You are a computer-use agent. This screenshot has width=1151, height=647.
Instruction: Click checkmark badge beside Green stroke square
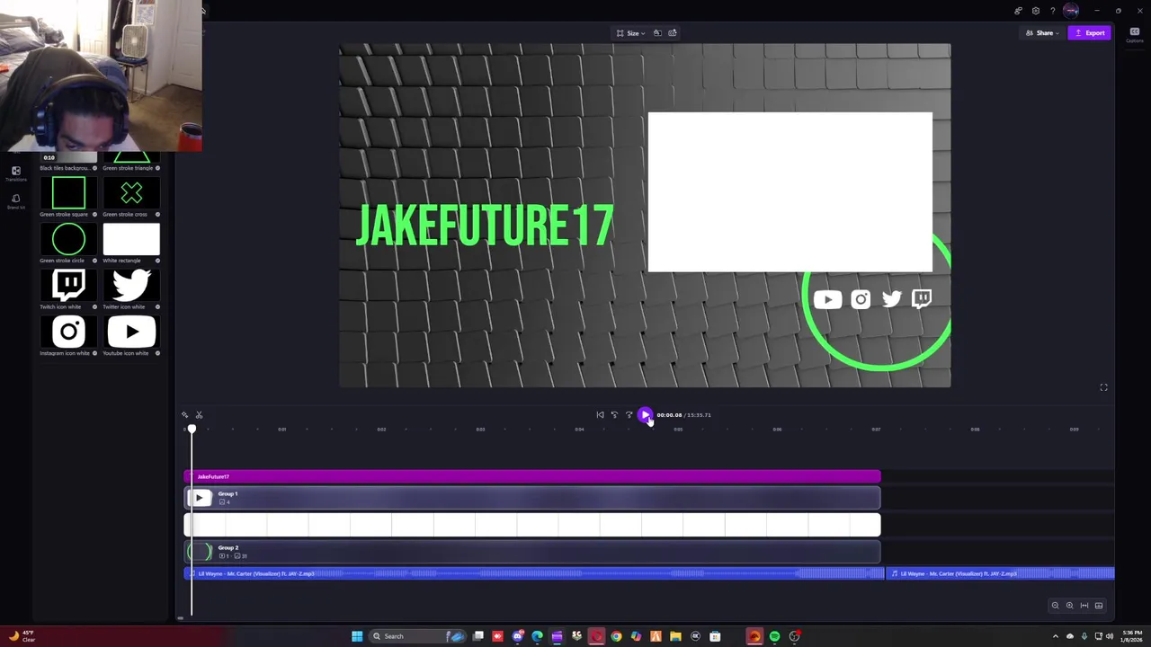(x=94, y=215)
